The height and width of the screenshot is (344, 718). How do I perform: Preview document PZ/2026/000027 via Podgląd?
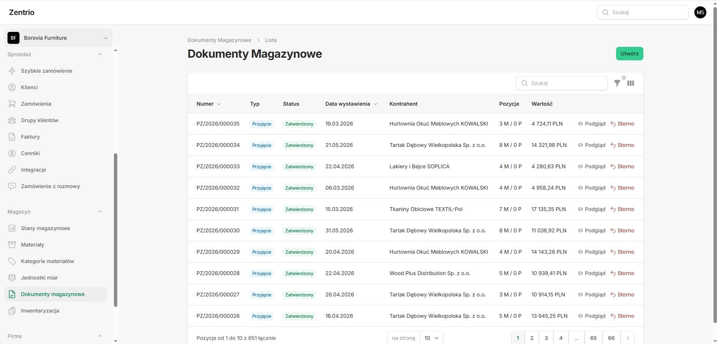(592, 295)
